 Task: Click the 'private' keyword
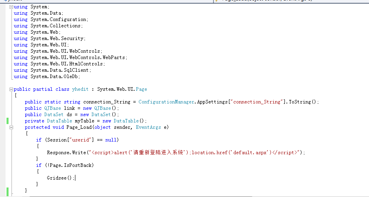coord(35,121)
